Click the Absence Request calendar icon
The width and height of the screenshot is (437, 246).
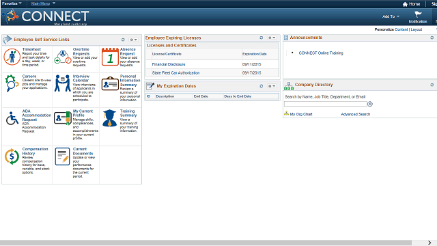pos(110,57)
